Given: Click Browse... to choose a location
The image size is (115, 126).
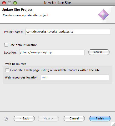Looking at the screenshot, I should [x=99, y=52].
